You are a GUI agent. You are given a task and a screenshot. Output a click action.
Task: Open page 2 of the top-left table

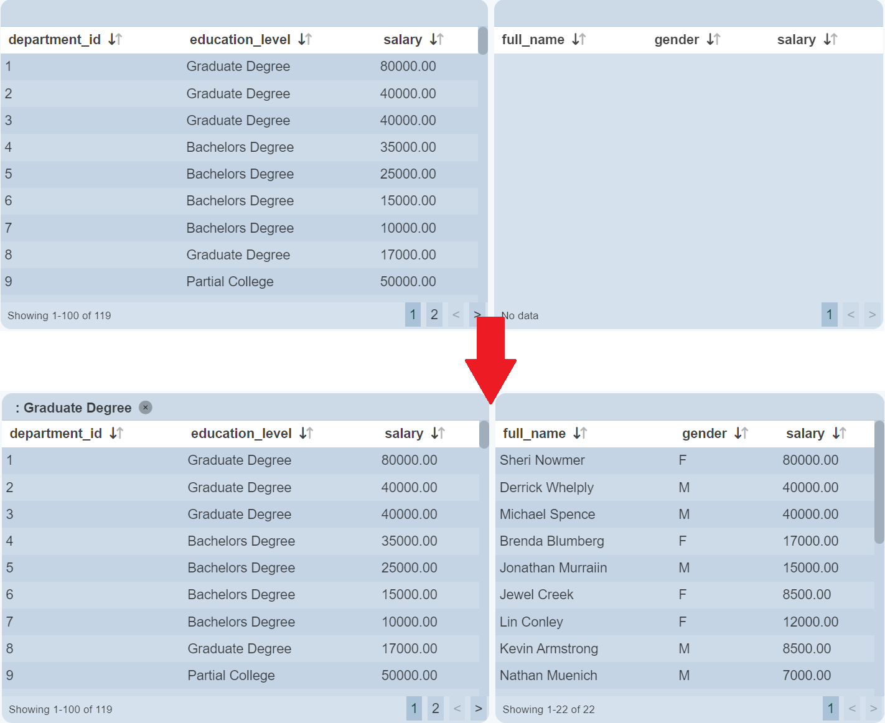434,315
